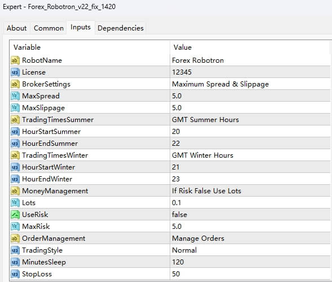332x282 pixels.
Task: Select the UseRisk variable name
Action: pyautogui.click(x=35, y=215)
